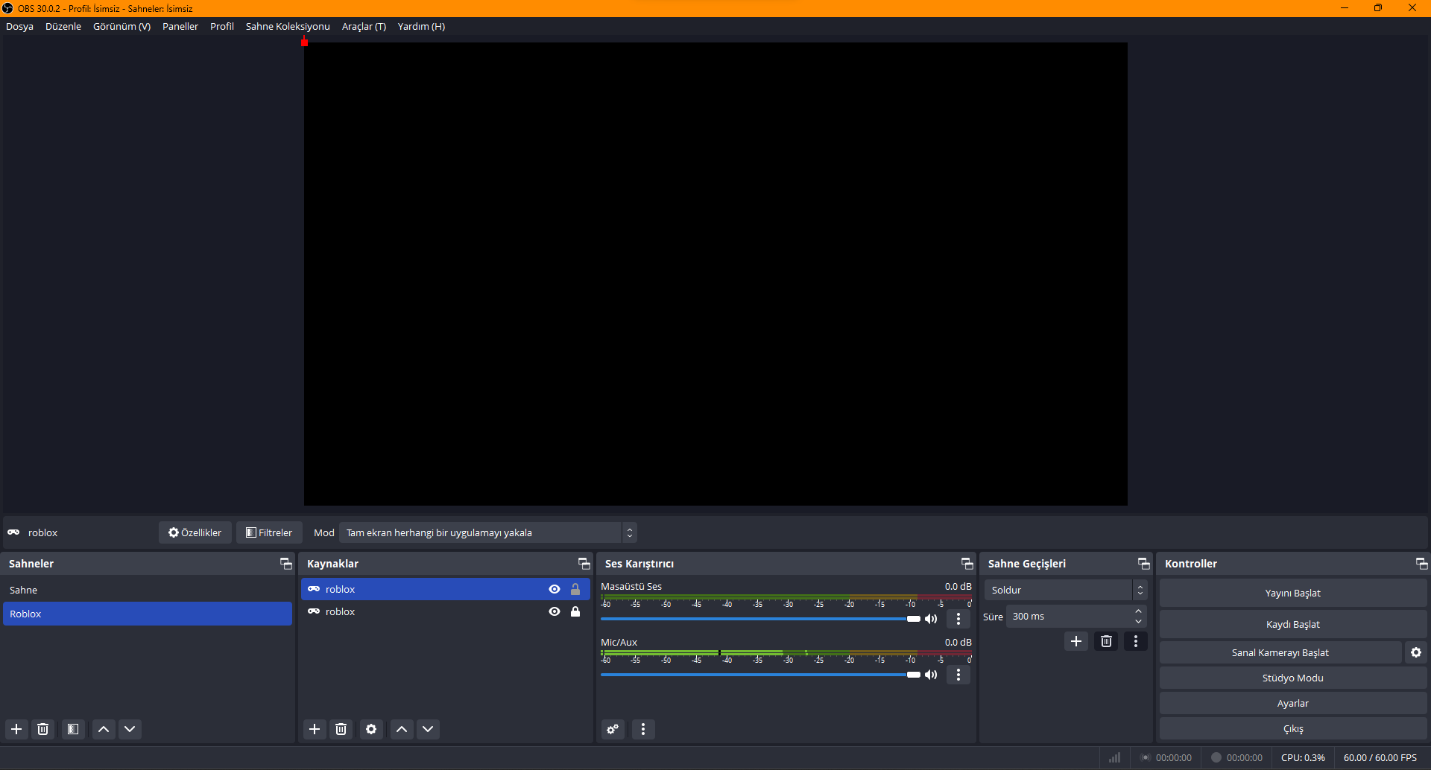The image size is (1431, 770).
Task: Adjust the Masaüstü Ses volume slider
Action: [x=760, y=619]
